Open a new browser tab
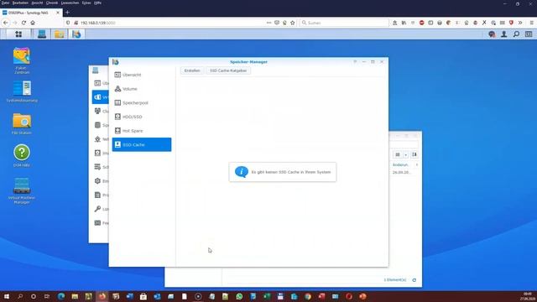This screenshot has height=302, width=537. tap(67, 13)
